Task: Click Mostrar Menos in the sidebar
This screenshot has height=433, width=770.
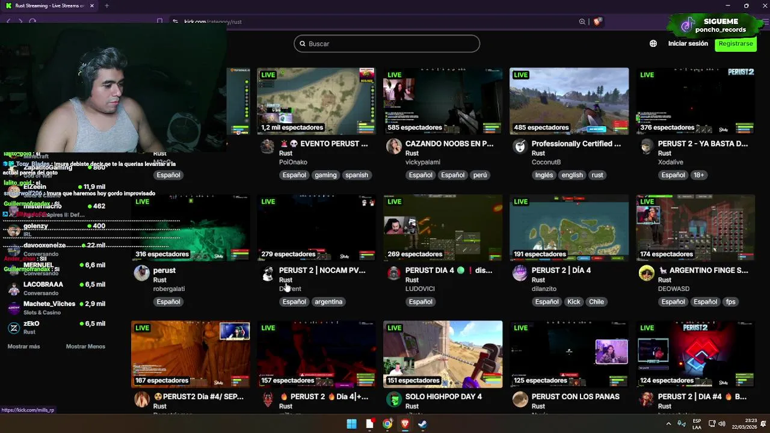Action: [x=85, y=346]
